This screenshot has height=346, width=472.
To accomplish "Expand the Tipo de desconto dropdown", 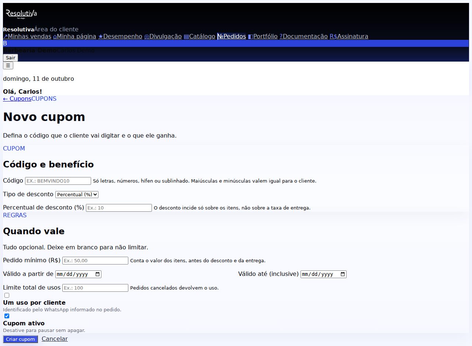I will pyautogui.click(x=77, y=194).
